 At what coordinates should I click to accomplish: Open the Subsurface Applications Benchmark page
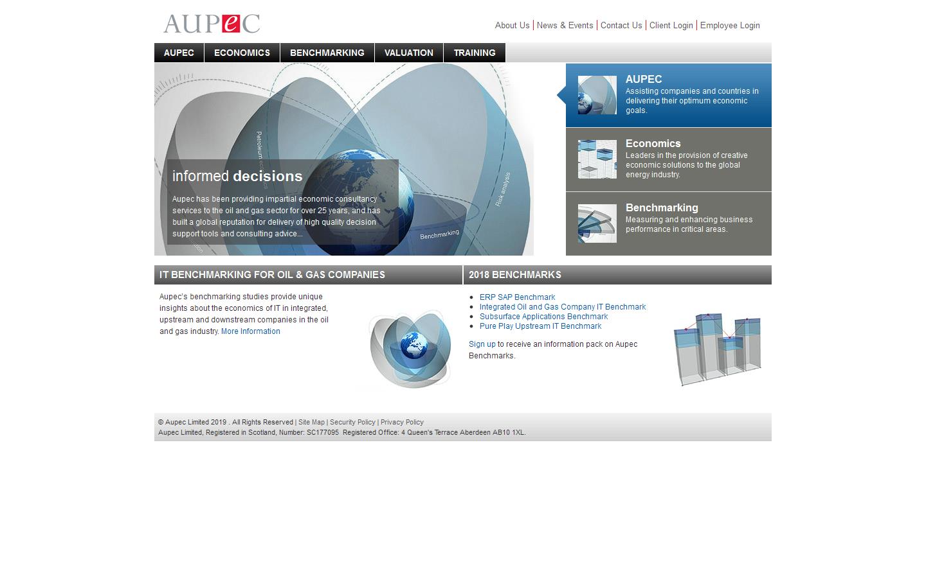pos(543,316)
